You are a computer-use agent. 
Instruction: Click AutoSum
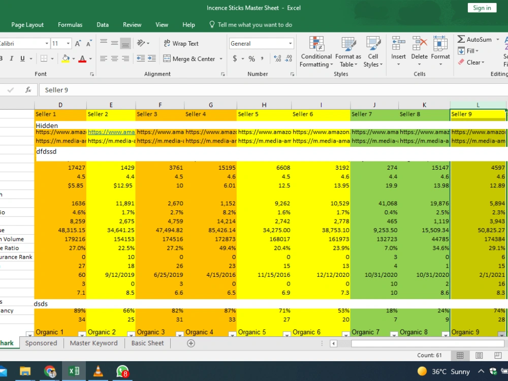point(474,39)
